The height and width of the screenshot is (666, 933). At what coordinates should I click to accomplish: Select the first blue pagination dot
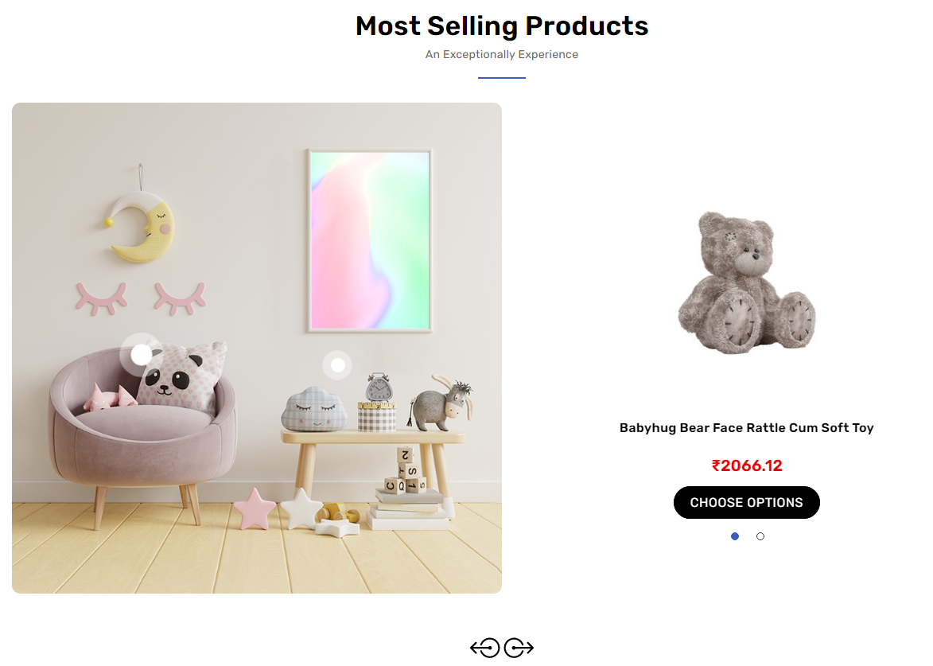735,536
